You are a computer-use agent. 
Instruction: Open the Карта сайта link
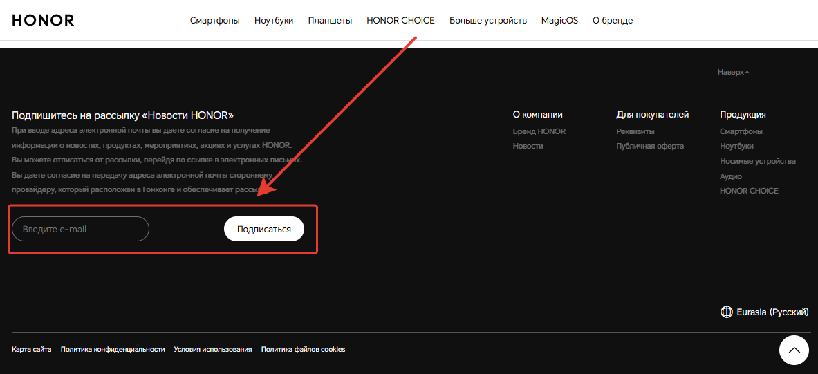[31, 350]
